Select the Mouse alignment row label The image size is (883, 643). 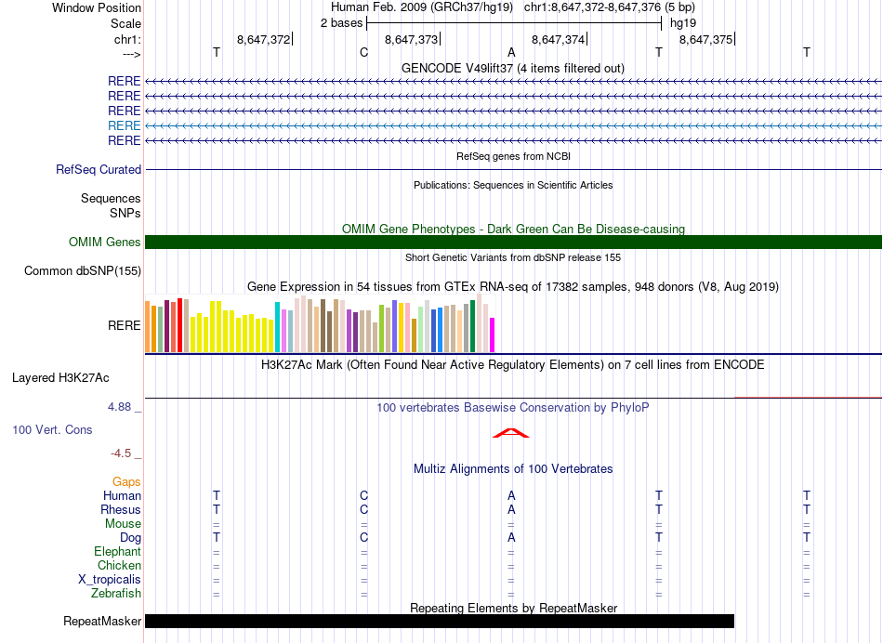pyautogui.click(x=123, y=524)
